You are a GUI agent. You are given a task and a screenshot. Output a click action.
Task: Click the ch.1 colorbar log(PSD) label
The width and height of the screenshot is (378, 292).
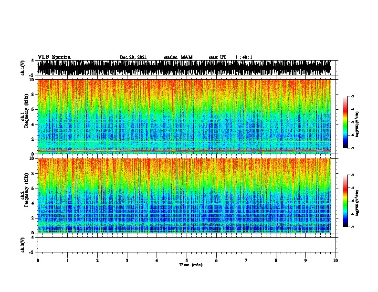(x=357, y=125)
